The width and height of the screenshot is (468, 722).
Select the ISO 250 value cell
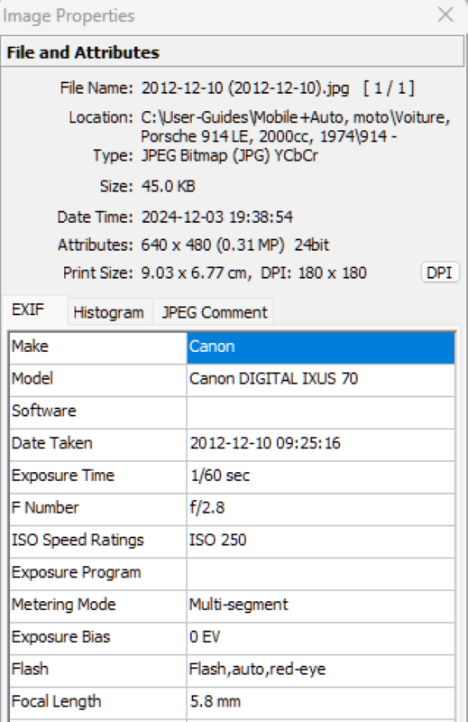point(321,541)
